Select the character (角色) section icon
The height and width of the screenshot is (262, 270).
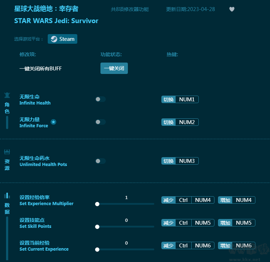[x=7, y=95]
